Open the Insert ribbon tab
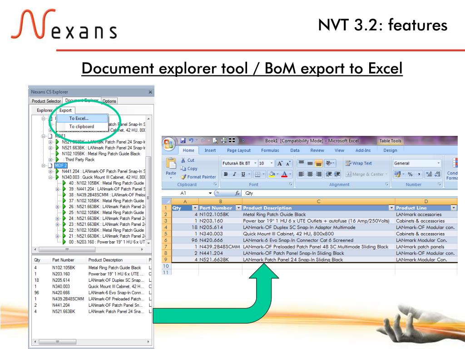This screenshot has width=465, height=349. click(x=210, y=150)
